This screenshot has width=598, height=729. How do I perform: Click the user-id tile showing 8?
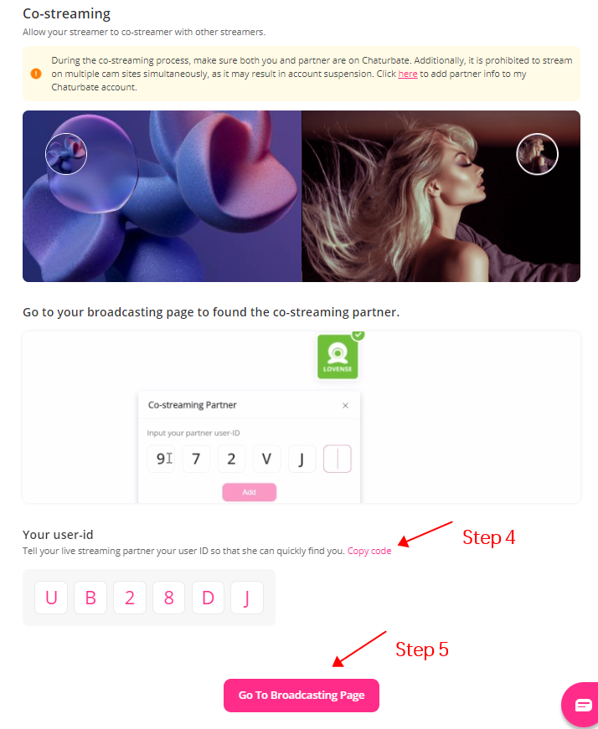[169, 598]
